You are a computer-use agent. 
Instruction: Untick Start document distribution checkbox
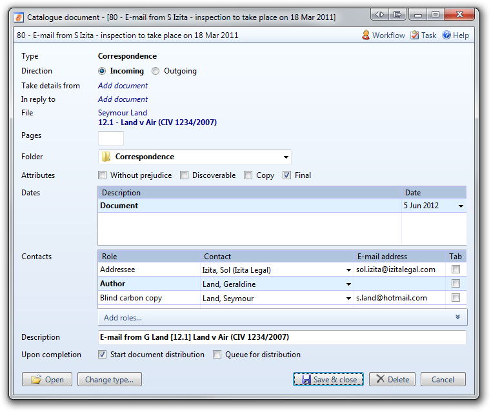(102, 355)
